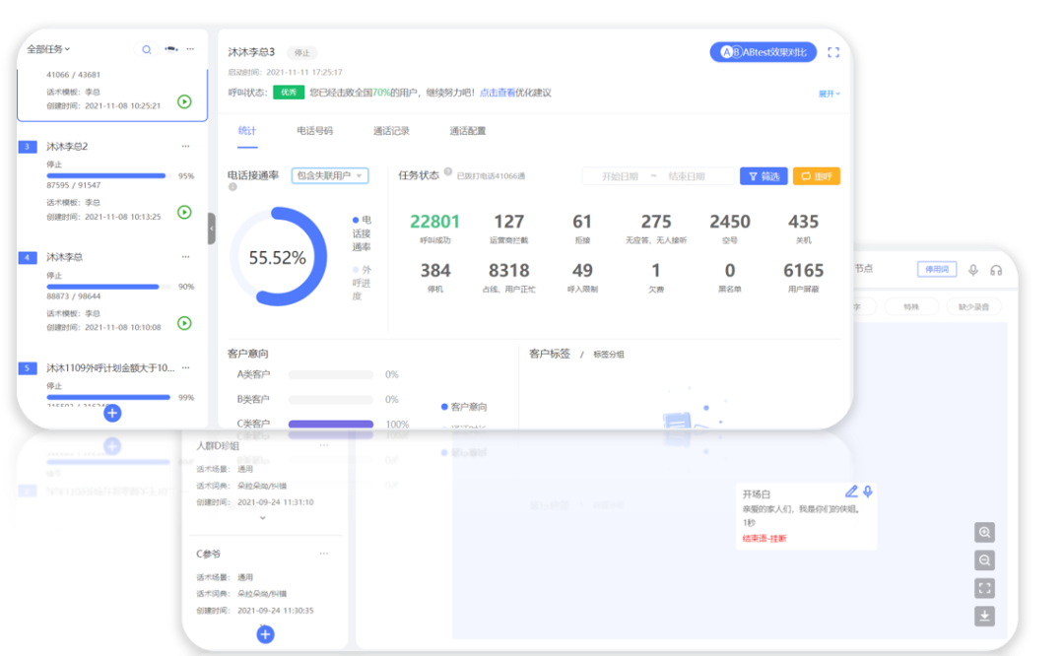Enter fullscreen for 沐沐李总3 panel

pyautogui.click(x=833, y=52)
